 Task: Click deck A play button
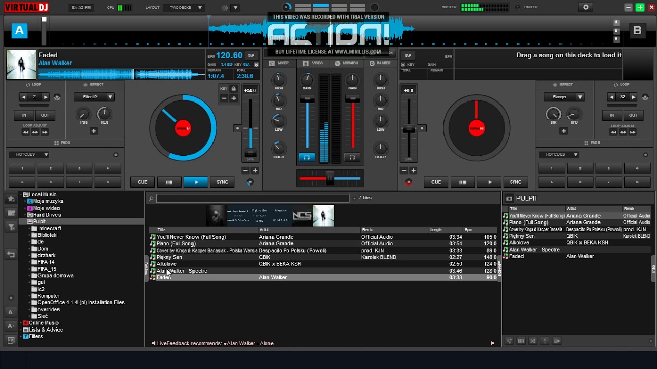[196, 182]
